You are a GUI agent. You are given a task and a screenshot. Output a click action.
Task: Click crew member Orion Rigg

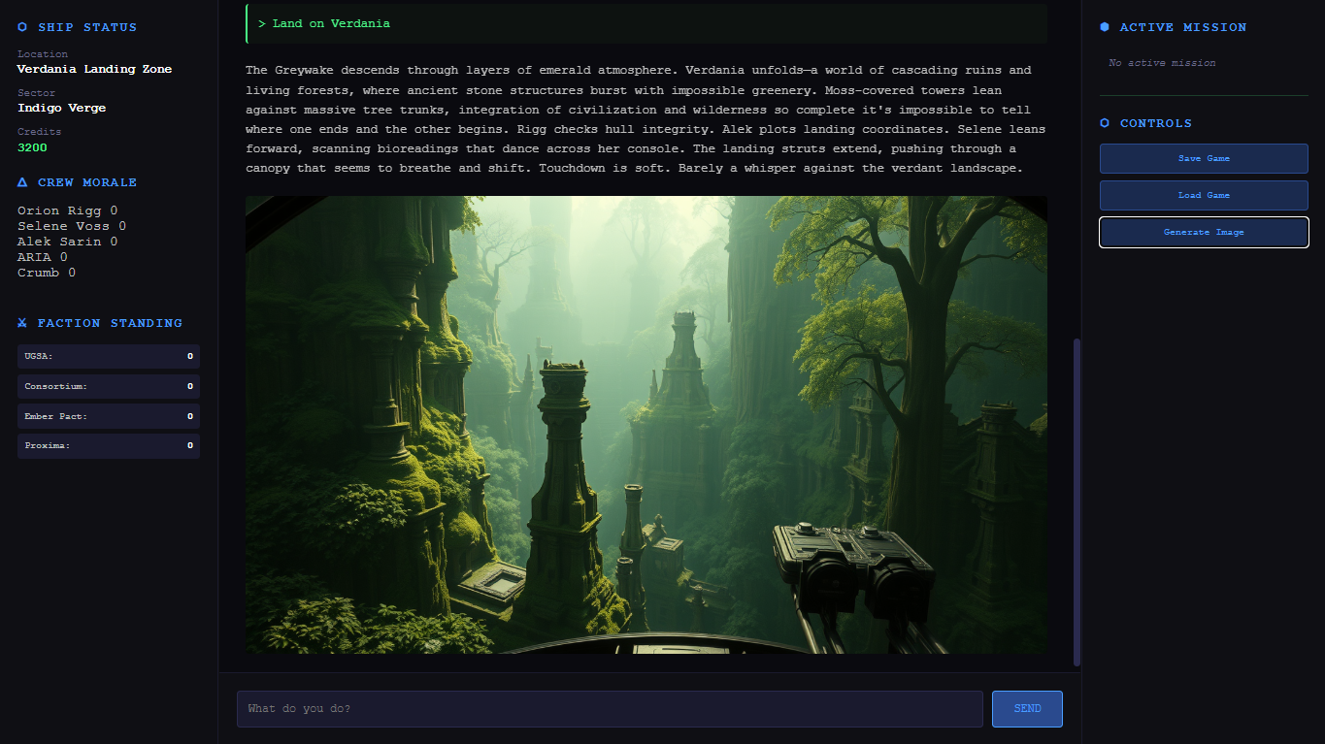point(68,210)
